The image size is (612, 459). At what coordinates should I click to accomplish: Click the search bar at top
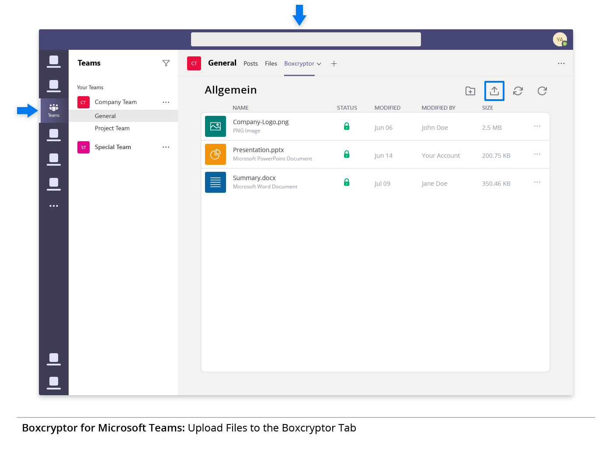click(x=306, y=39)
